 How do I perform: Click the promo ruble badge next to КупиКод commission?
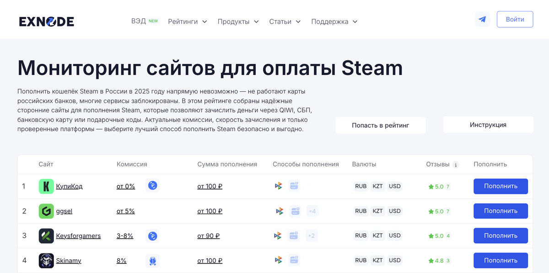pyautogui.click(x=152, y=186)
